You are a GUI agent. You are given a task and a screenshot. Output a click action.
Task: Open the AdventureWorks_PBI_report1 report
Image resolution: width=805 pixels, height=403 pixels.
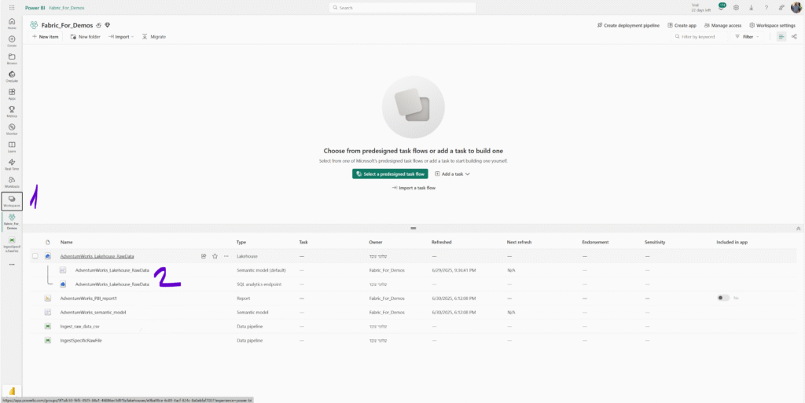pos(88,298)
